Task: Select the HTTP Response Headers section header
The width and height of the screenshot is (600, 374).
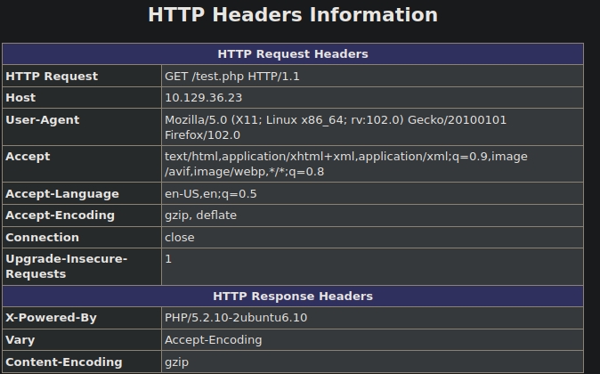Action: tap(292, 297)
